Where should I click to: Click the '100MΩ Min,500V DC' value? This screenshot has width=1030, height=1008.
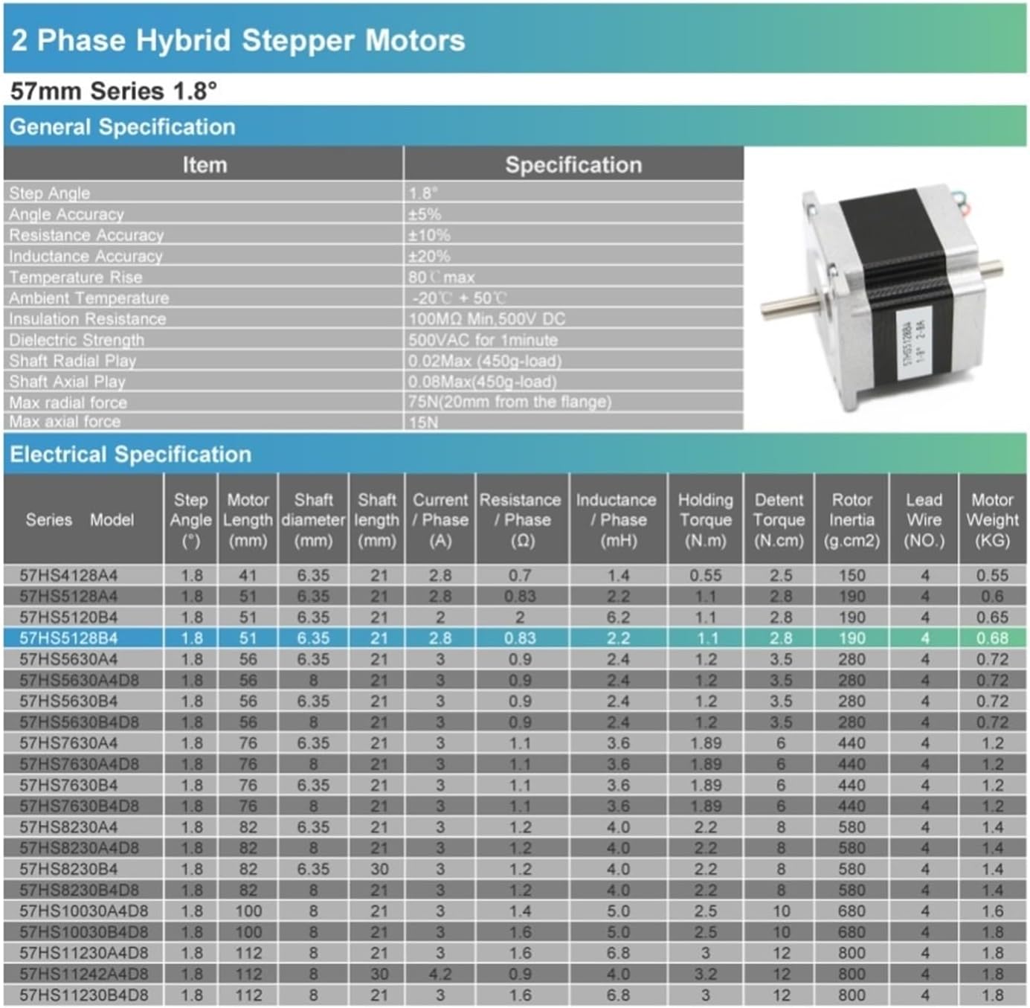pyautogui.click(x=486, y=319)
